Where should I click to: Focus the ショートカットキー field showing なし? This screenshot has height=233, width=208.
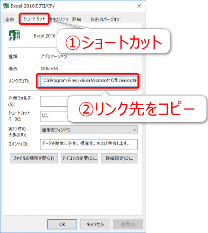[54, 116]
